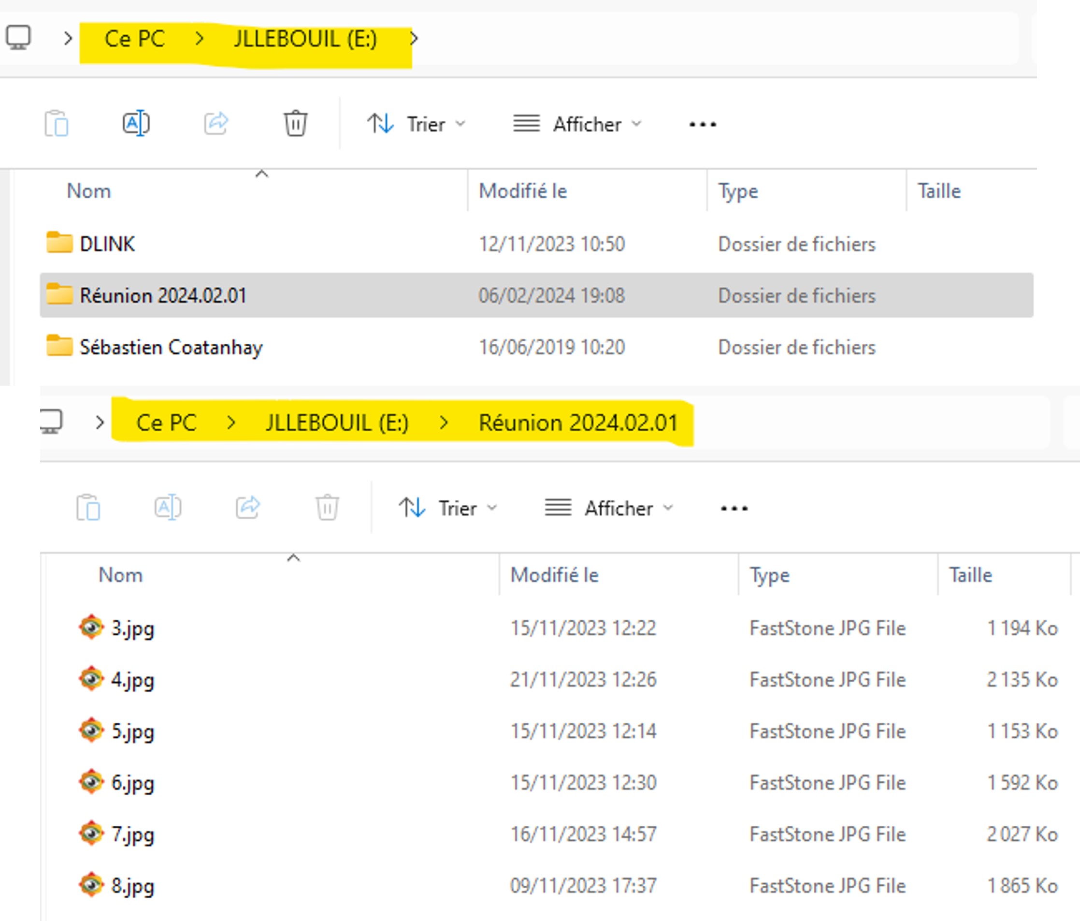The width and height of the screenshot is (1080, 921).
Task: Sort by Modifié le column in upper window
Action: click(523, 191)
